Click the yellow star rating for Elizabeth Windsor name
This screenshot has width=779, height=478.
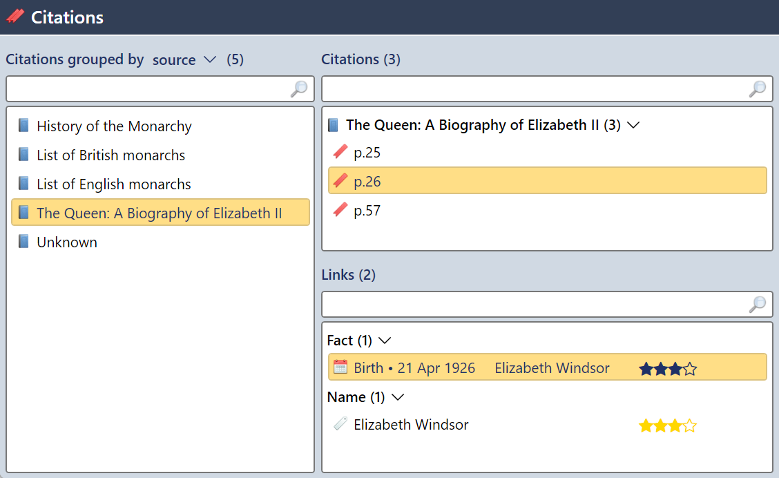point(667,426)
